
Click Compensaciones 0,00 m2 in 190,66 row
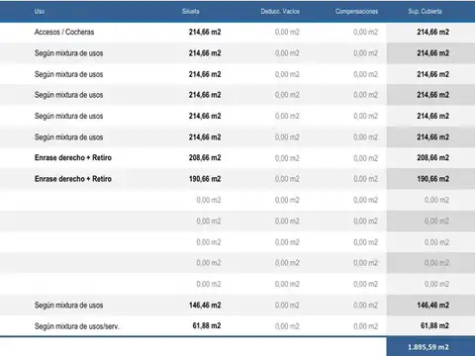pos(365,179)
